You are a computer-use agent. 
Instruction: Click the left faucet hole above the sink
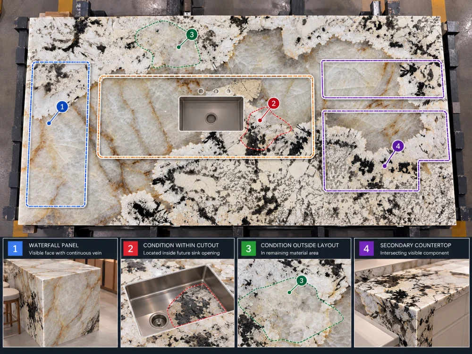coord(201,91)
